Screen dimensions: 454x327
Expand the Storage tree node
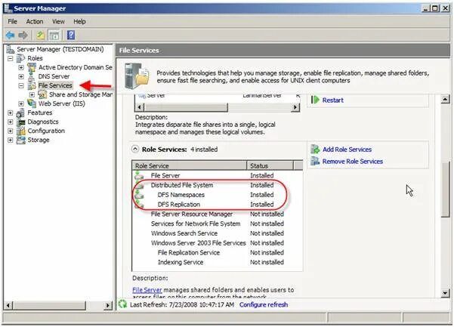click(11, 140)
